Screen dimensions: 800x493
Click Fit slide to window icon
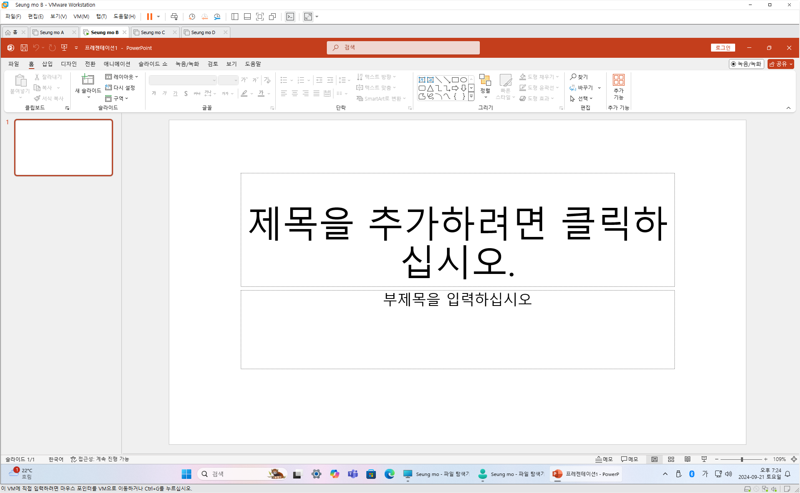pos(794,459)
